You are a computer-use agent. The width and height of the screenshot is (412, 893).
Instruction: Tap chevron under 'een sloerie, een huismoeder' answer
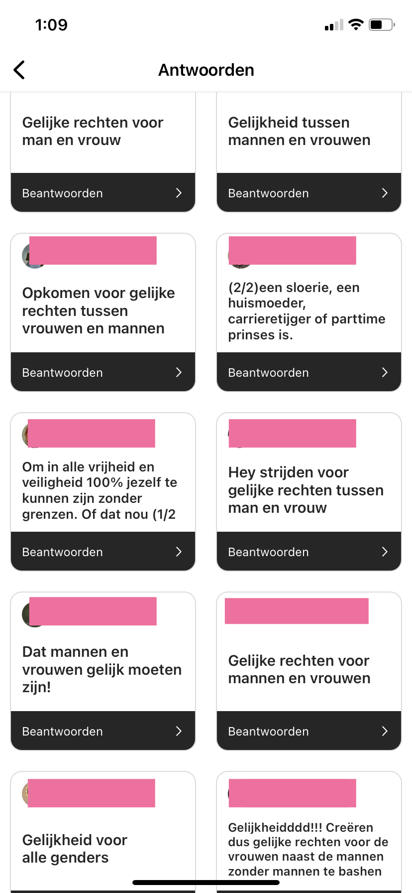[385, 372]
